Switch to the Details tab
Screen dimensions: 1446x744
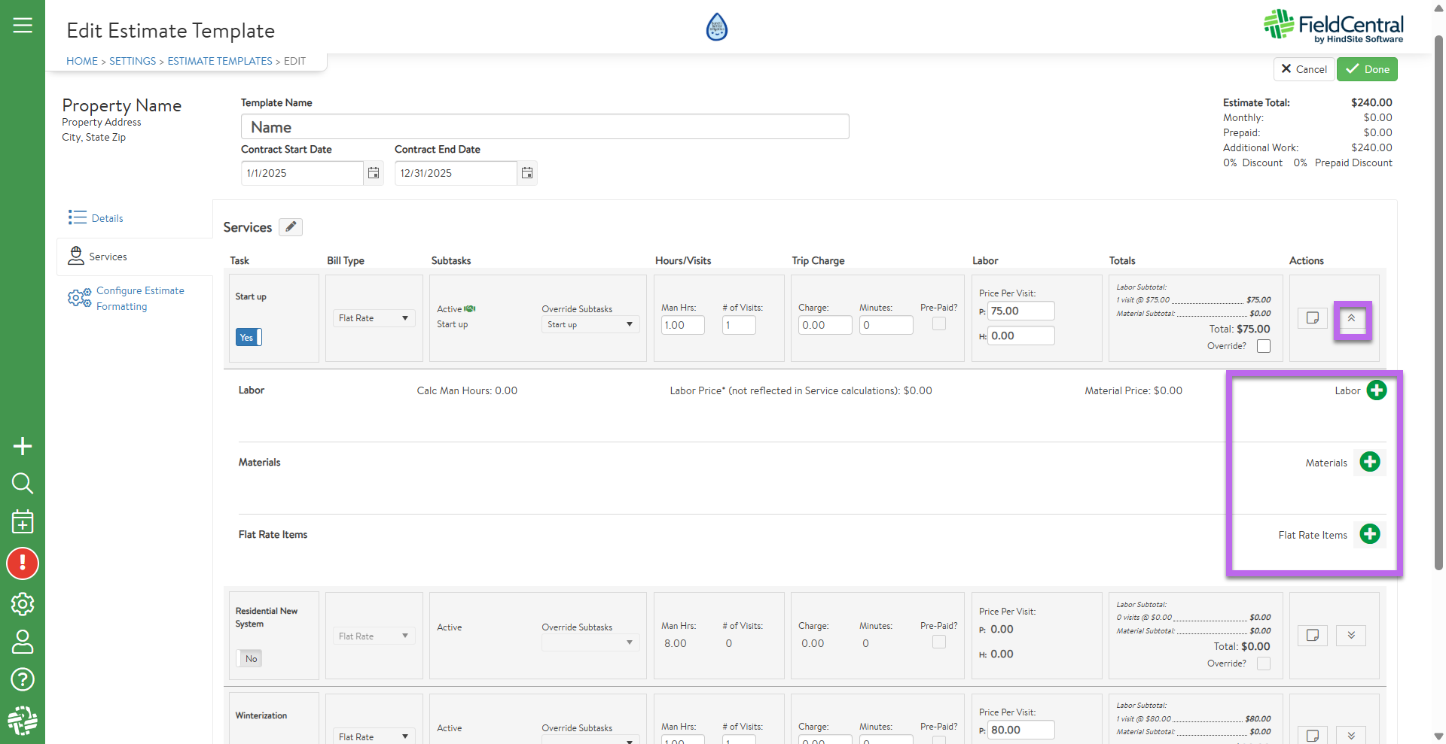(x=107, y=218)
